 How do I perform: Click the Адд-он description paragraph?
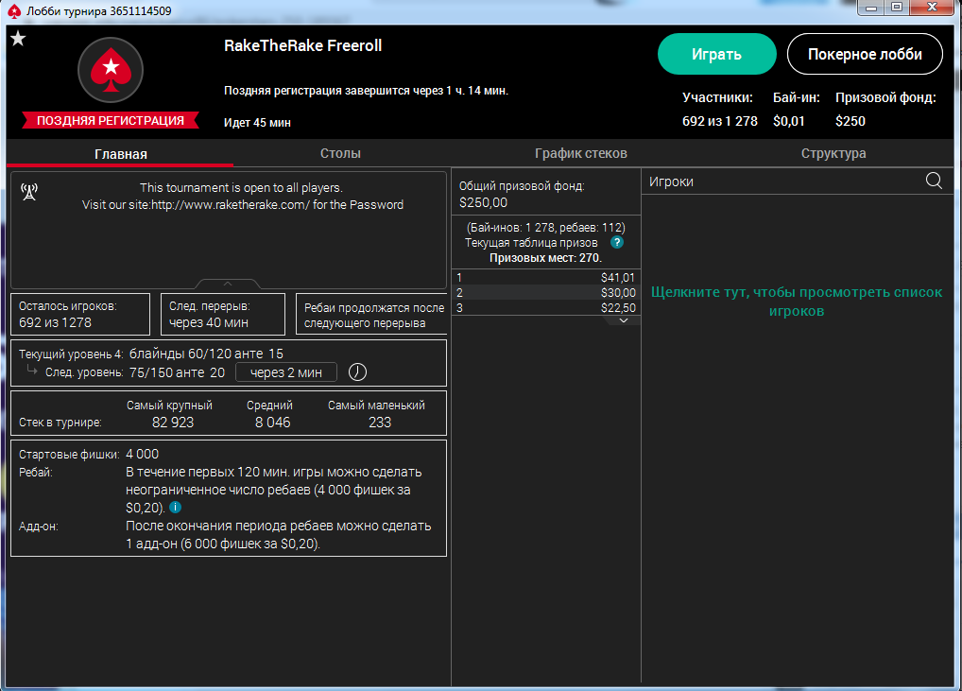tap(279, 534)
